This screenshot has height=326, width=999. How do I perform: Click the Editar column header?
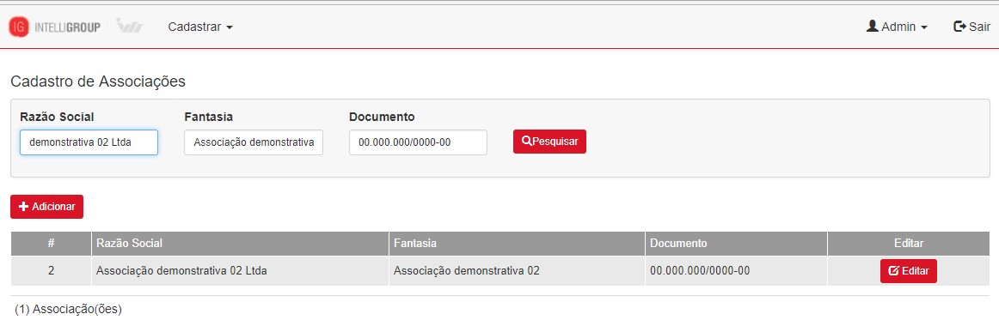tap(910, 244)
